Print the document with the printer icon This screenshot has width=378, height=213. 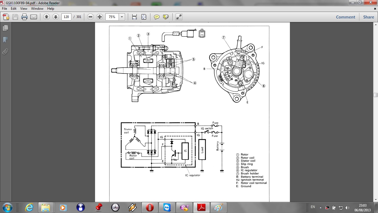[24, 17]
